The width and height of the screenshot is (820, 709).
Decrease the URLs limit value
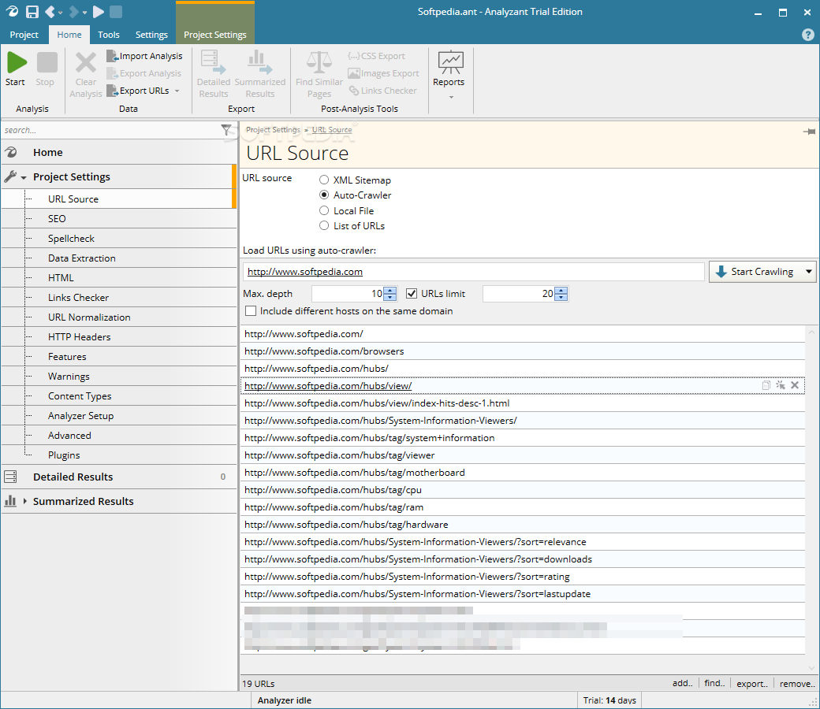point(561,297)
